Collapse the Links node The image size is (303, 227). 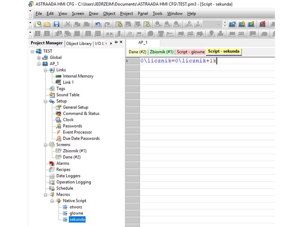(45, 70)
